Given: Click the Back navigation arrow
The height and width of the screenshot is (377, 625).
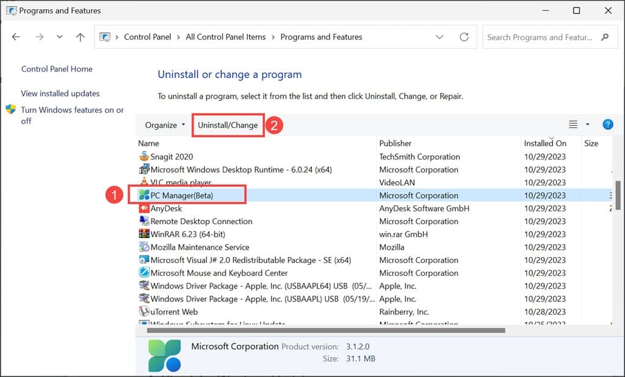Looking at the screenshot, I should [15, 37].
